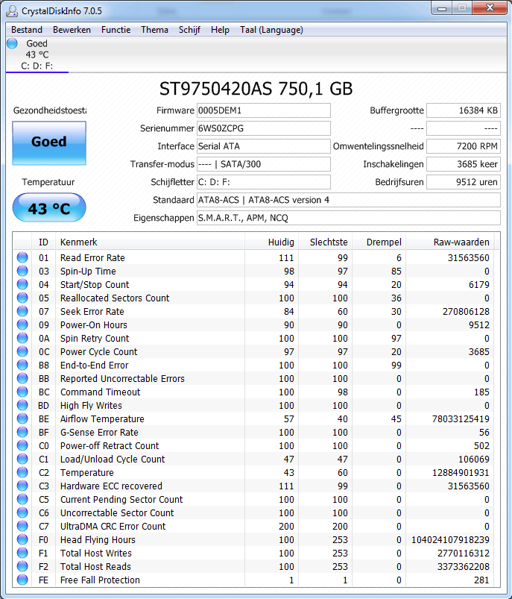Open the Bestand menu
The image size is (512, 599).
pyautogui.click(x=26, y=30)
